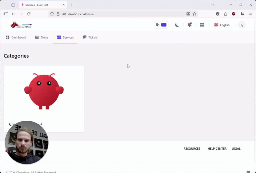Click the red mascot category image
This screenshot has height=173, width=256.
pyautogui.click(x=44, y=91)
